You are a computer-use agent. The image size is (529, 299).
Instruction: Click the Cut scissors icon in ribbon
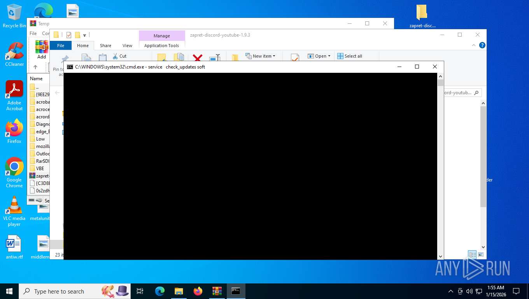115,56
